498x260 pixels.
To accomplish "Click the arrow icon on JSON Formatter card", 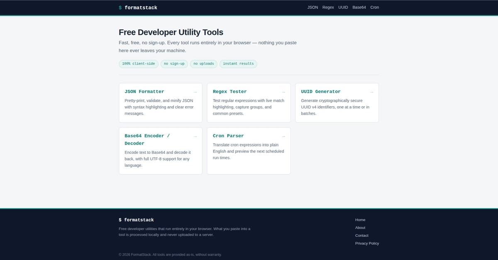I will [x=195, y=92].
